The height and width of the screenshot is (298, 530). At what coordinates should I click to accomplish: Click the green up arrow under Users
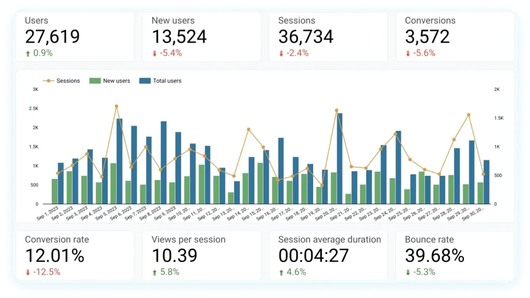[x=28, y=53]
